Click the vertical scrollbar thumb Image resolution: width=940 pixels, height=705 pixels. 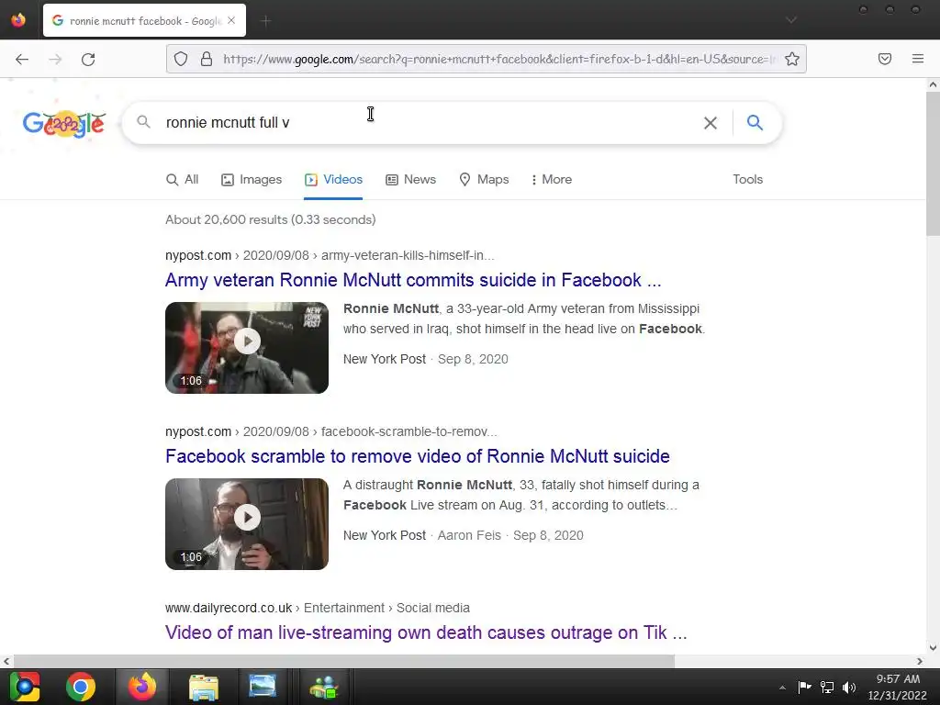[x=933, y=163]
